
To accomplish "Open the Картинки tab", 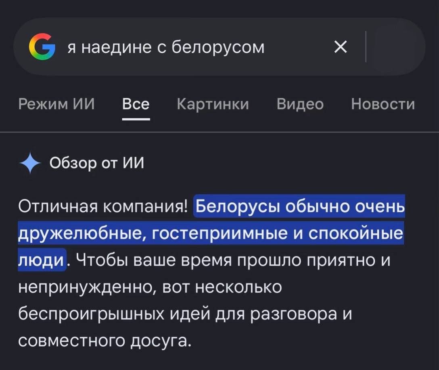I will pos(213,104).
